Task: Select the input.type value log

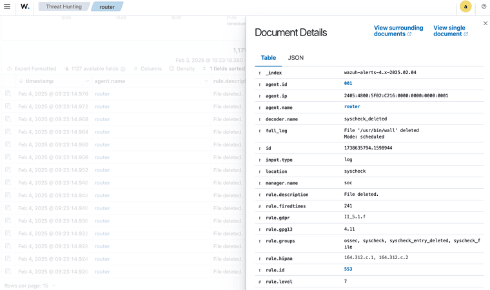Action: tap(348, 159)
